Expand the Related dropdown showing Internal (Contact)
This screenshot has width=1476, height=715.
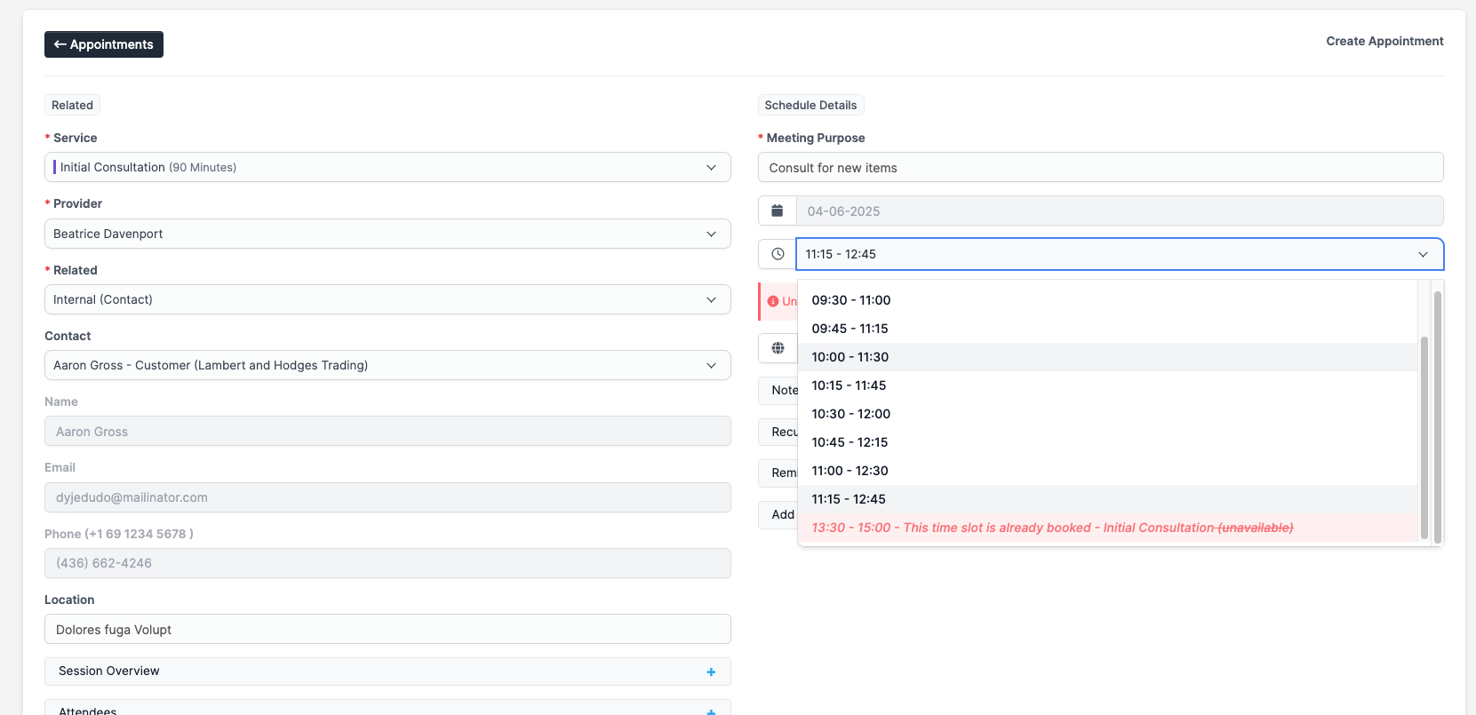click(387, 299)
